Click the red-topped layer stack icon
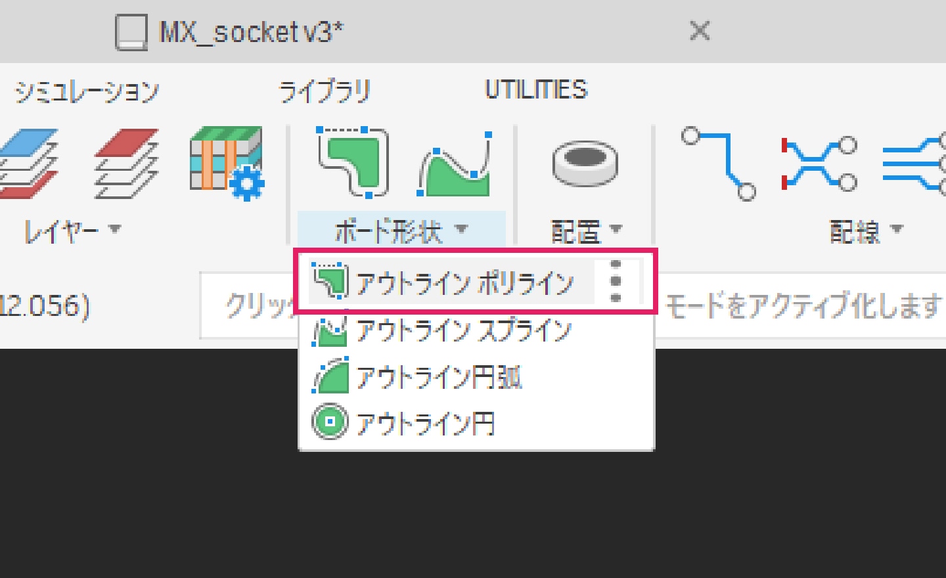946x578 pixels. [126, 163]
